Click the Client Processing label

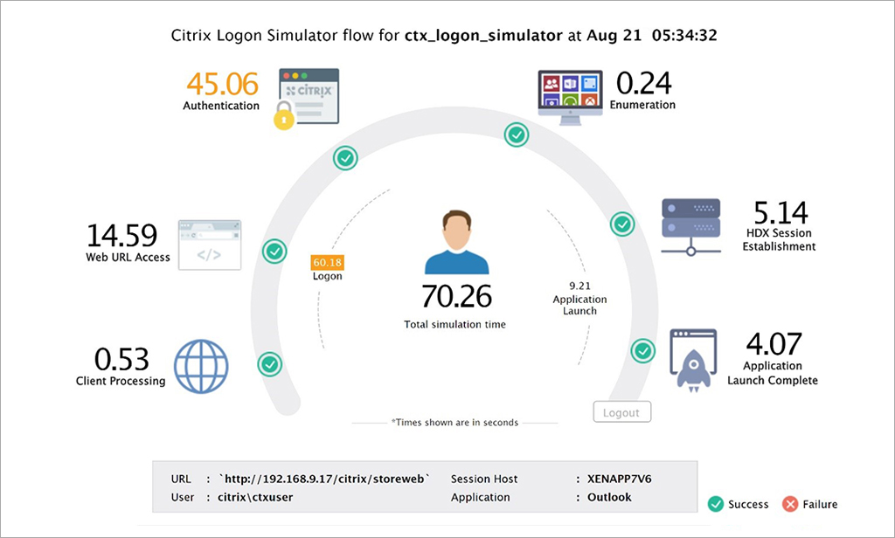tap(121, 381)
